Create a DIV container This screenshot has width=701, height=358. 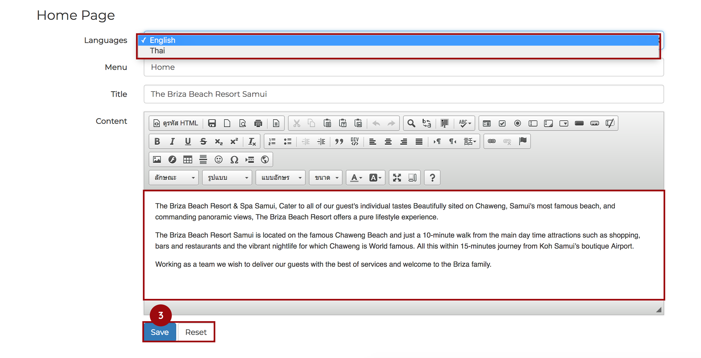[355, 141]
